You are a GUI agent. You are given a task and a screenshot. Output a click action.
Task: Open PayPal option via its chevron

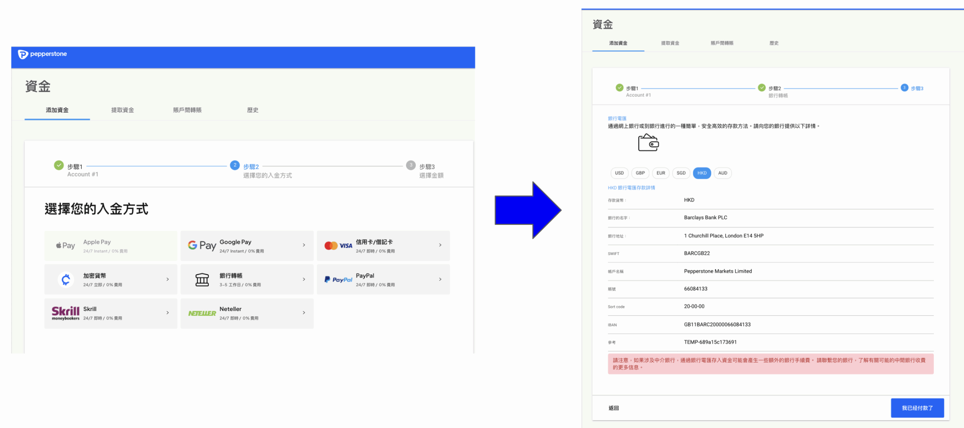440,279
